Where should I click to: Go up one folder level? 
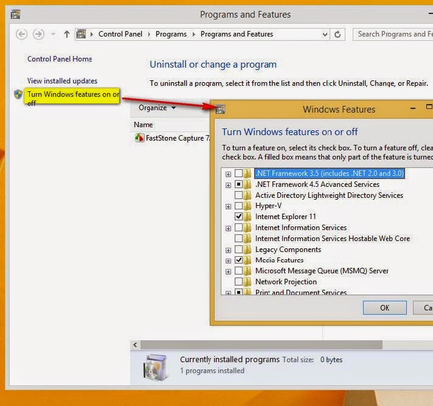click(x=66, y=34)
